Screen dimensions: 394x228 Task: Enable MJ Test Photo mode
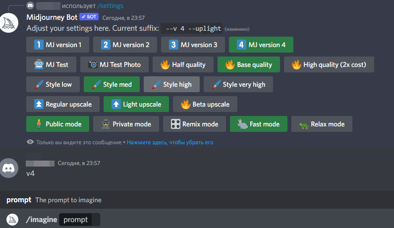coord(114,64)
